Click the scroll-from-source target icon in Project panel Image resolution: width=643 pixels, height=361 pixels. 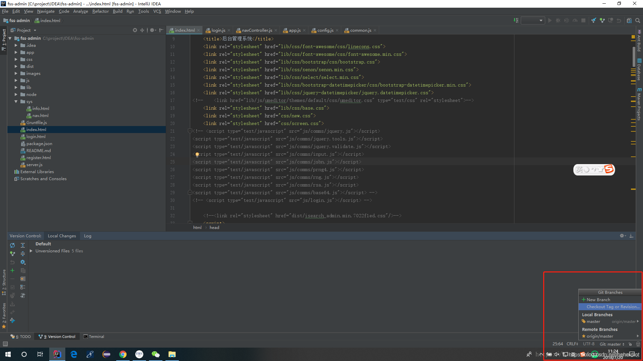(x=135, y=30)
